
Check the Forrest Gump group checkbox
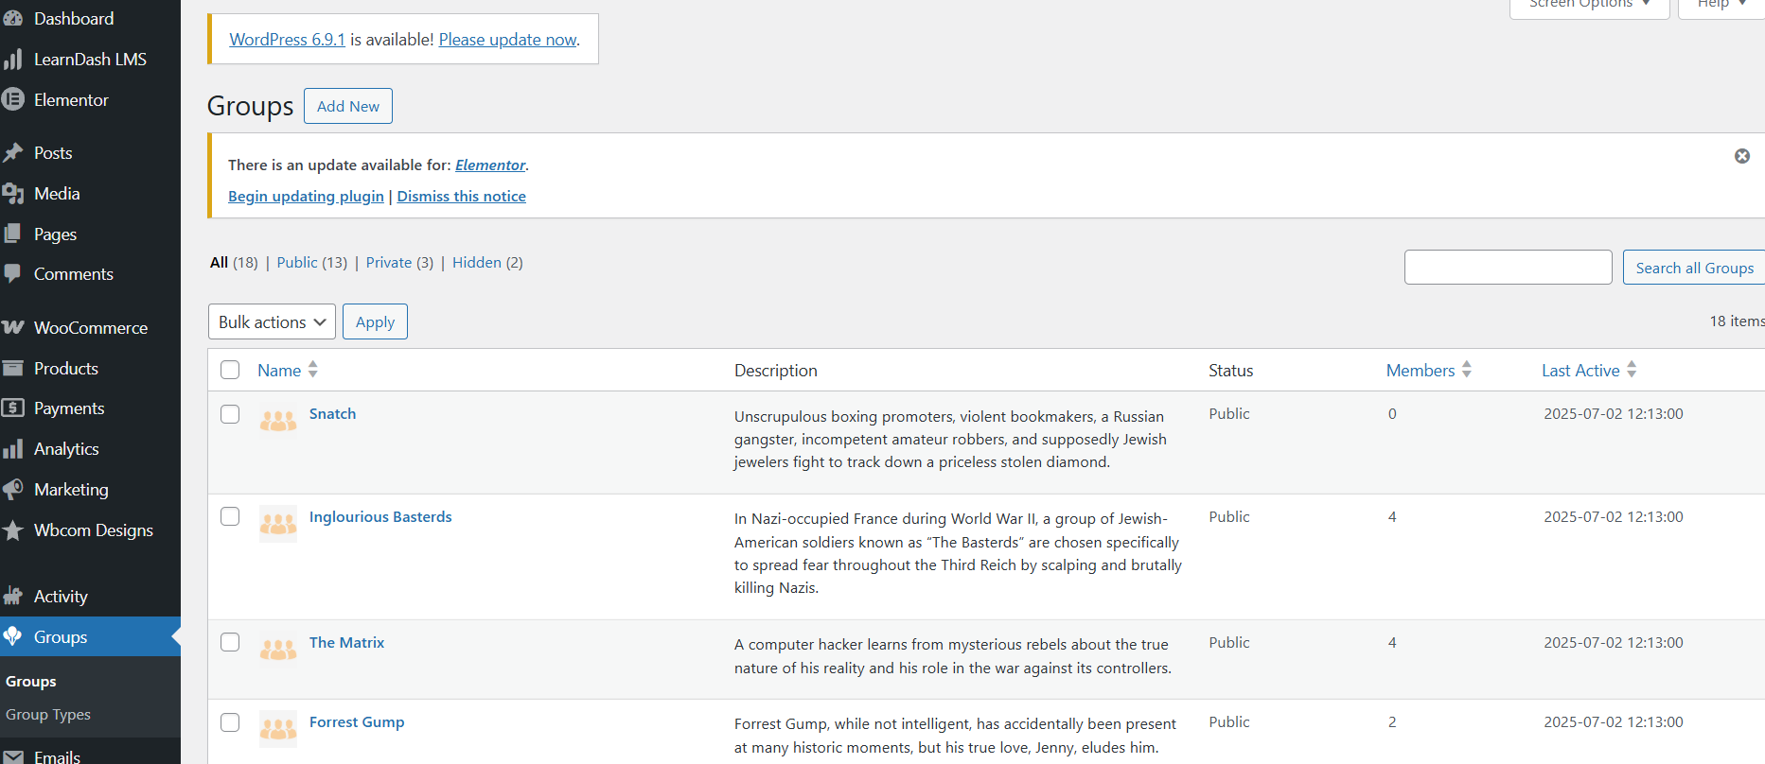pos(230,722)
